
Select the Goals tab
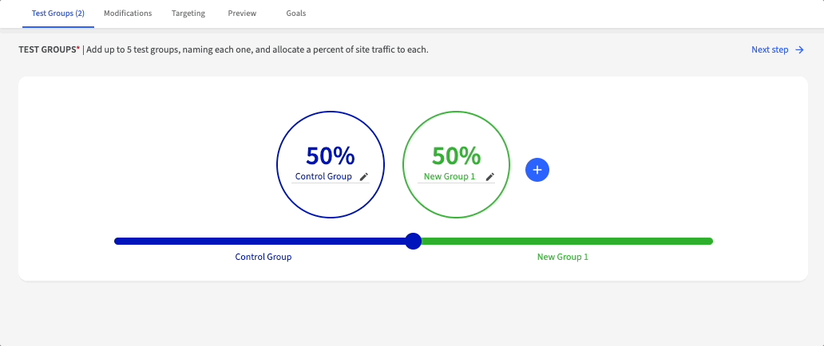(295, 14)
